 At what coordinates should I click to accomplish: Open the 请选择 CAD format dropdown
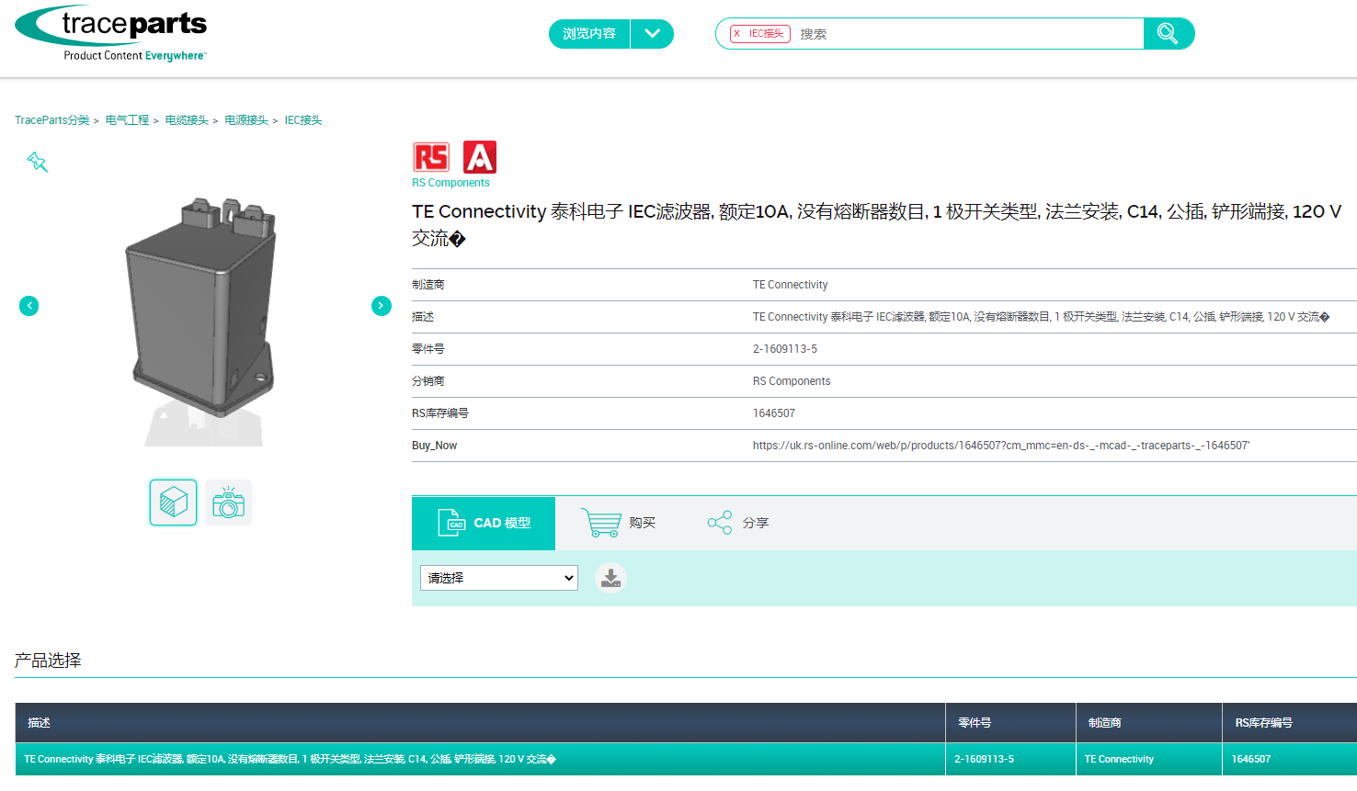499,578
